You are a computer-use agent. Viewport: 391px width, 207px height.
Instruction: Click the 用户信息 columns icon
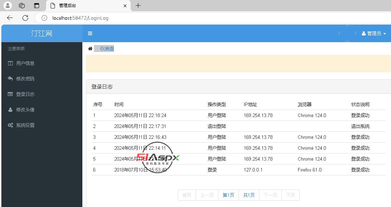(x=10, y=63)
